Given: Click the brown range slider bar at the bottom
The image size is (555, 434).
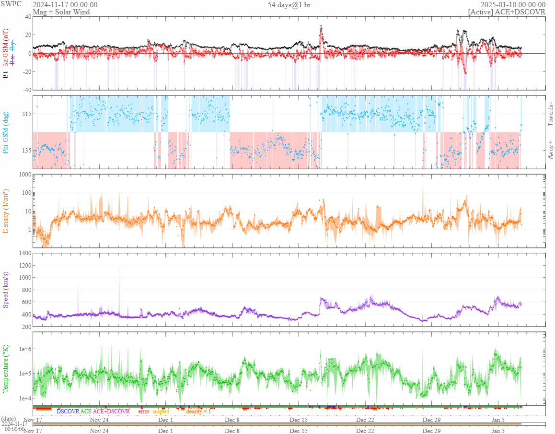Looking at the screenshot, I should point(277,424).
